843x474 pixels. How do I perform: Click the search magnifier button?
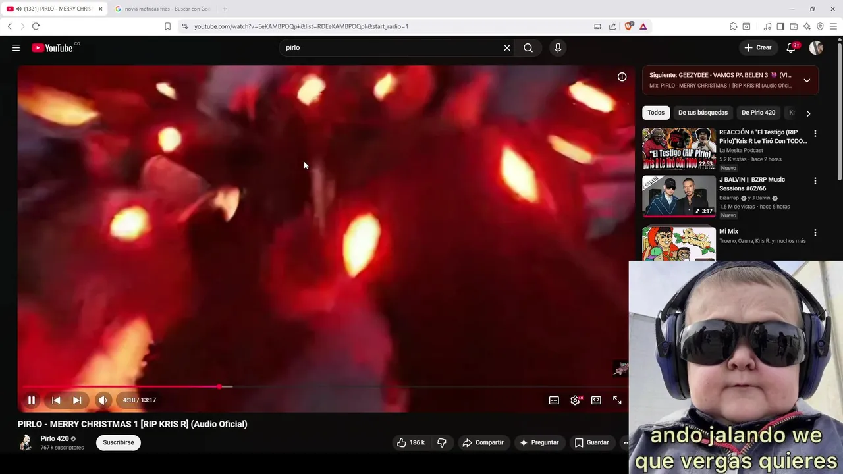pyautogui.click(x=528, y=48)
